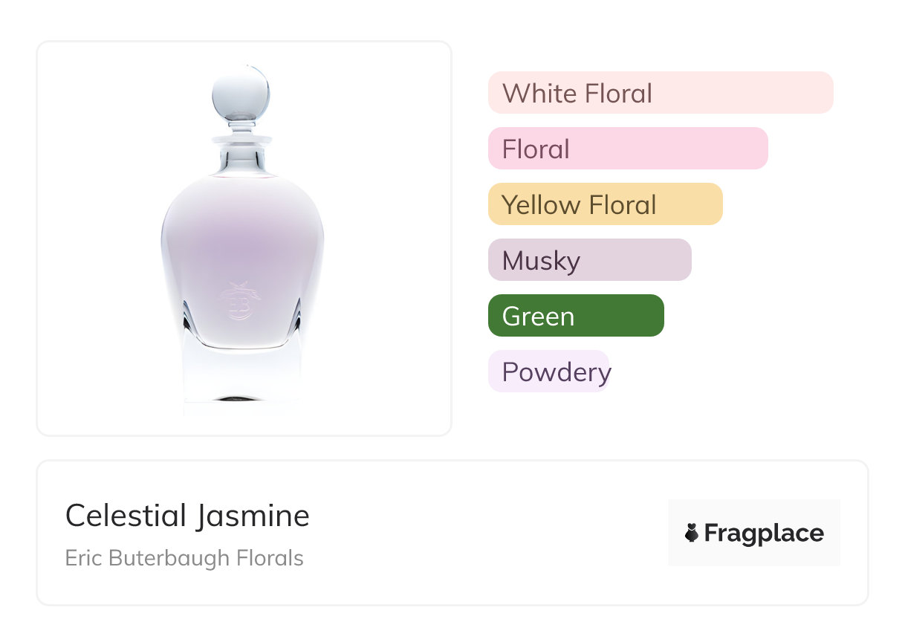The width and height of the screenshot is (905, 642).
Task: Pick the Musky accord bar
Action: (589, 260)
